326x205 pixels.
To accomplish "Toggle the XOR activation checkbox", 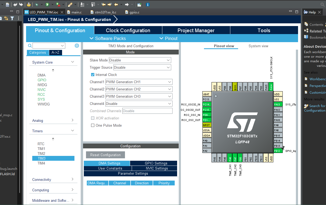I will click(x=93, y=118).
